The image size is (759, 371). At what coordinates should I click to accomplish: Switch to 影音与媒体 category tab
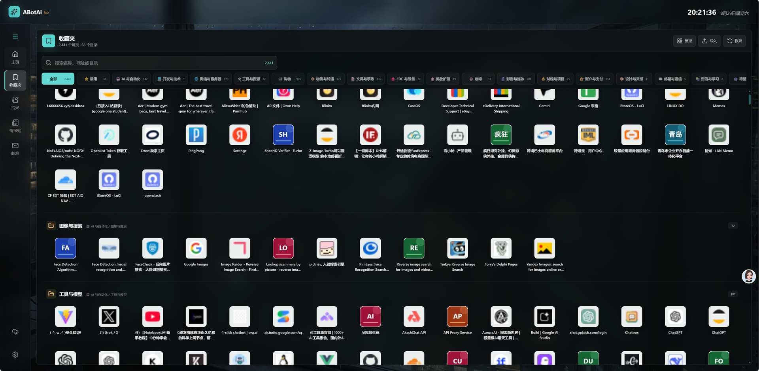(516, 79)
